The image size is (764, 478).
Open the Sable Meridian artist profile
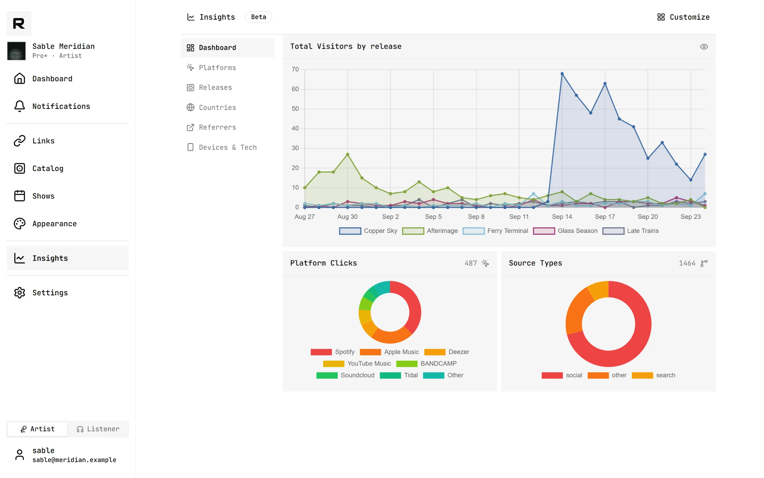(x=67, y=51)
